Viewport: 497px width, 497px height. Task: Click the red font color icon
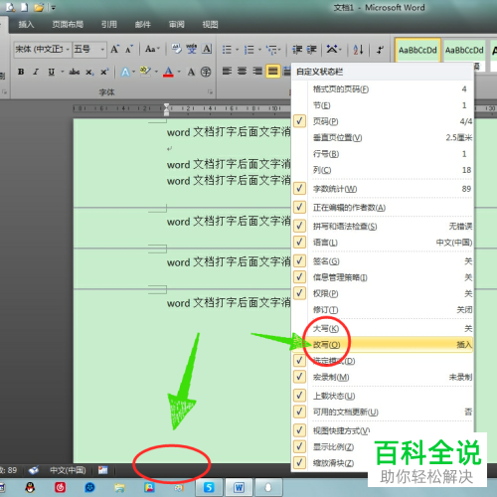click(168, 72)
